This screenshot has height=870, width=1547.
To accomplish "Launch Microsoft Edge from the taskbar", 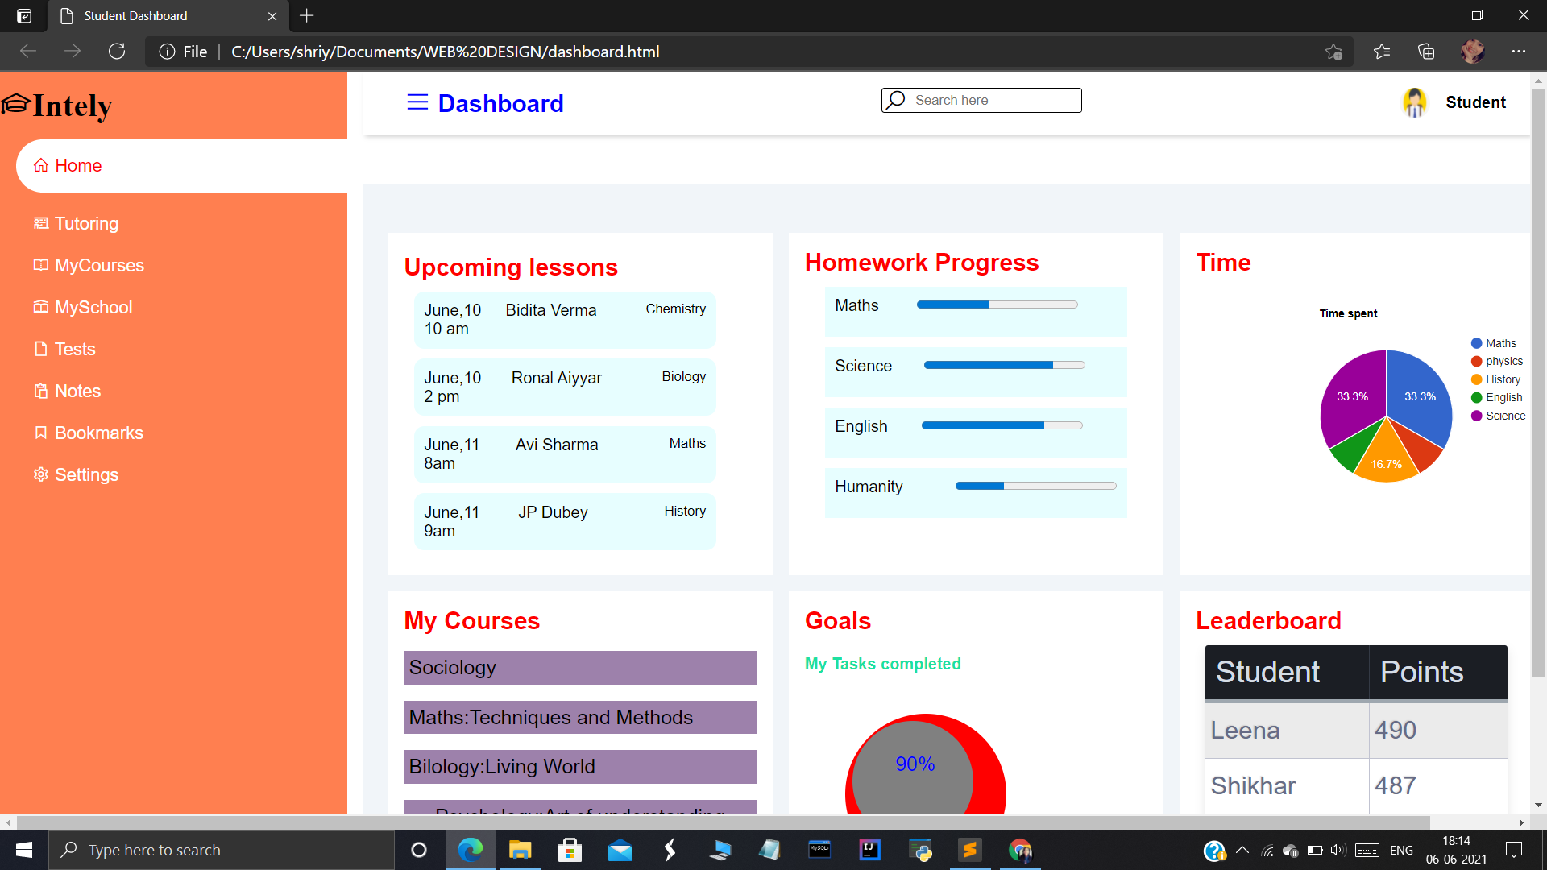I will (x=471, y=850).
